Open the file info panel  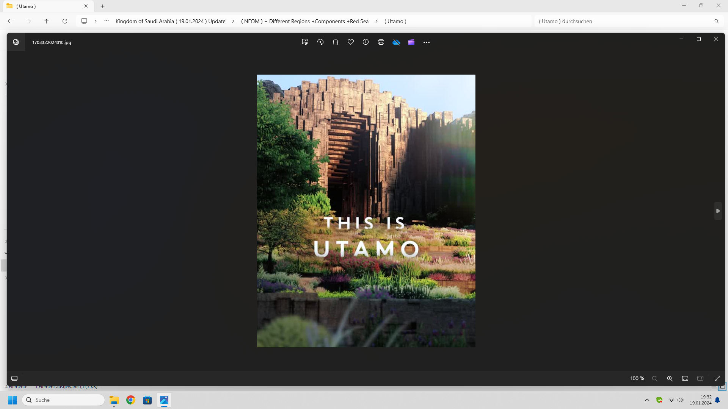tap(366, 42)
